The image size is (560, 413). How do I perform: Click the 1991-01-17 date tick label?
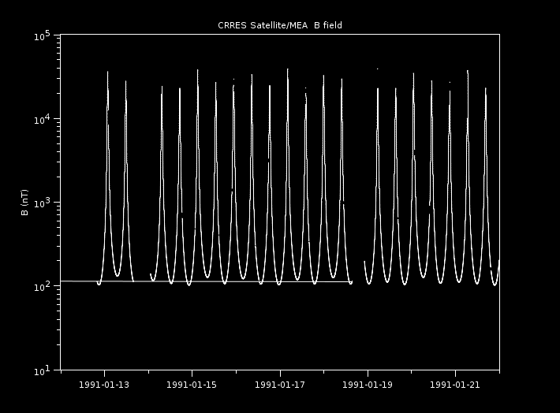tap(281, 385)
